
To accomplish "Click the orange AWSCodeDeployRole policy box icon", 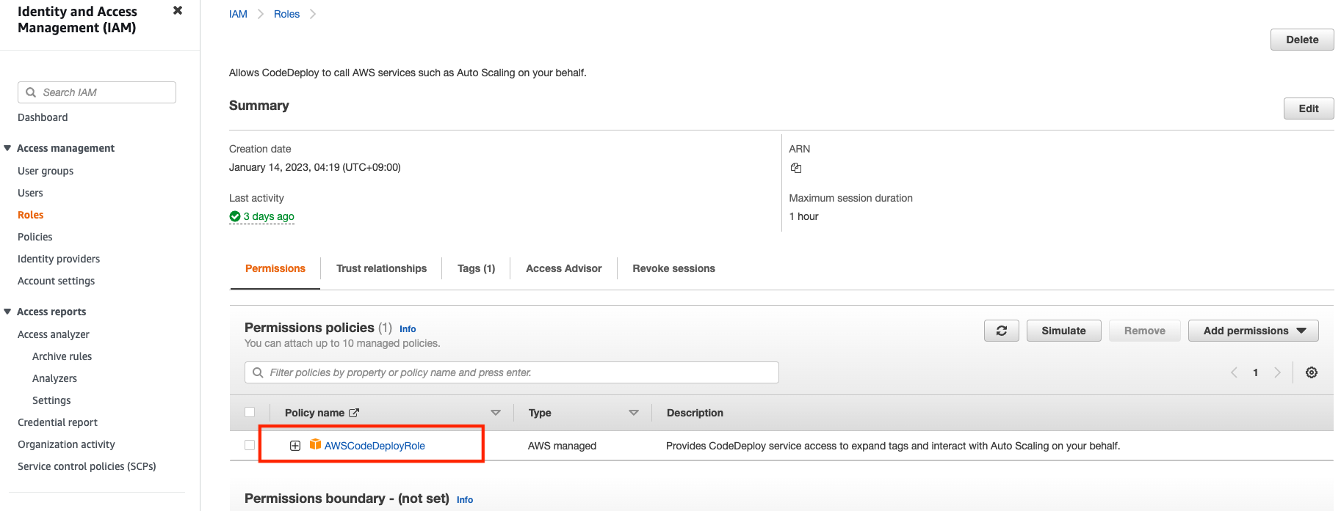I will [x=315, y=444].
